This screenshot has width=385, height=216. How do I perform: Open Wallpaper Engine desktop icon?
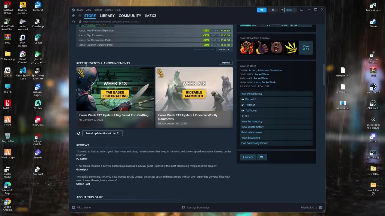(x=38, y=90)
